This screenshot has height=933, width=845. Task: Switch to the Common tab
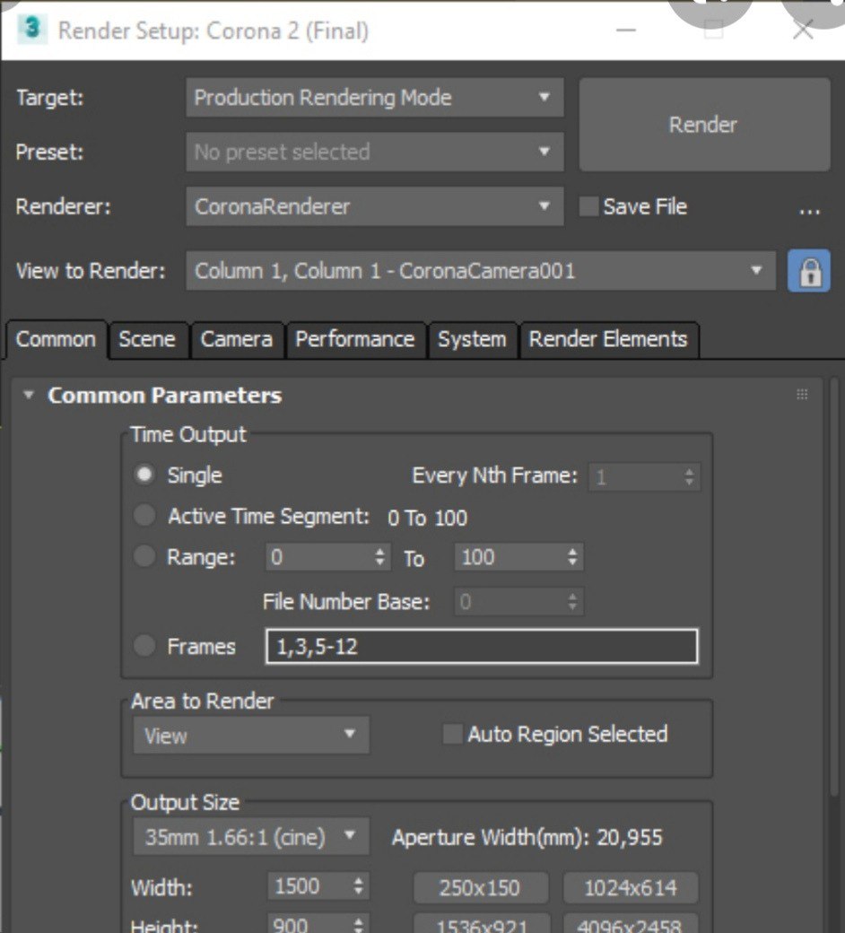[x=56, y=340]
